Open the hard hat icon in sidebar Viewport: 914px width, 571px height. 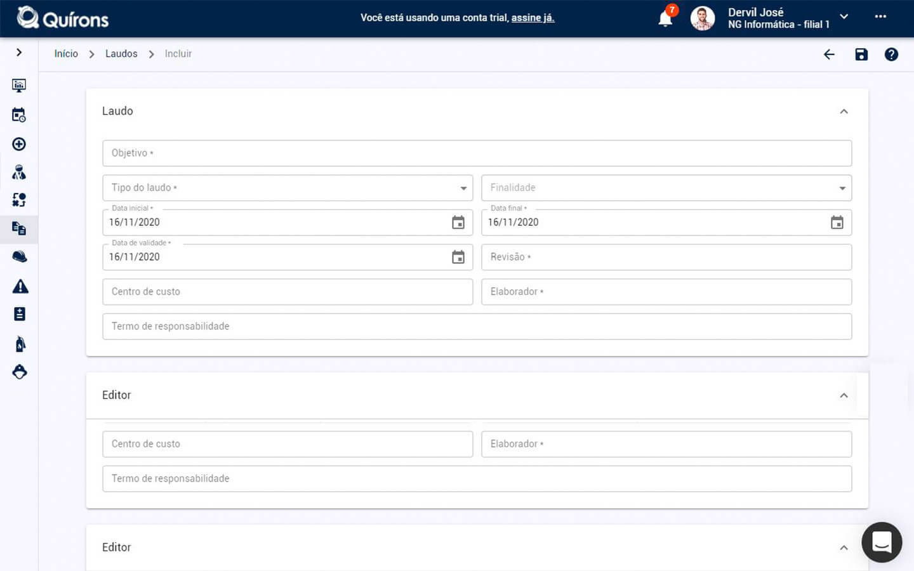[20, 257]
